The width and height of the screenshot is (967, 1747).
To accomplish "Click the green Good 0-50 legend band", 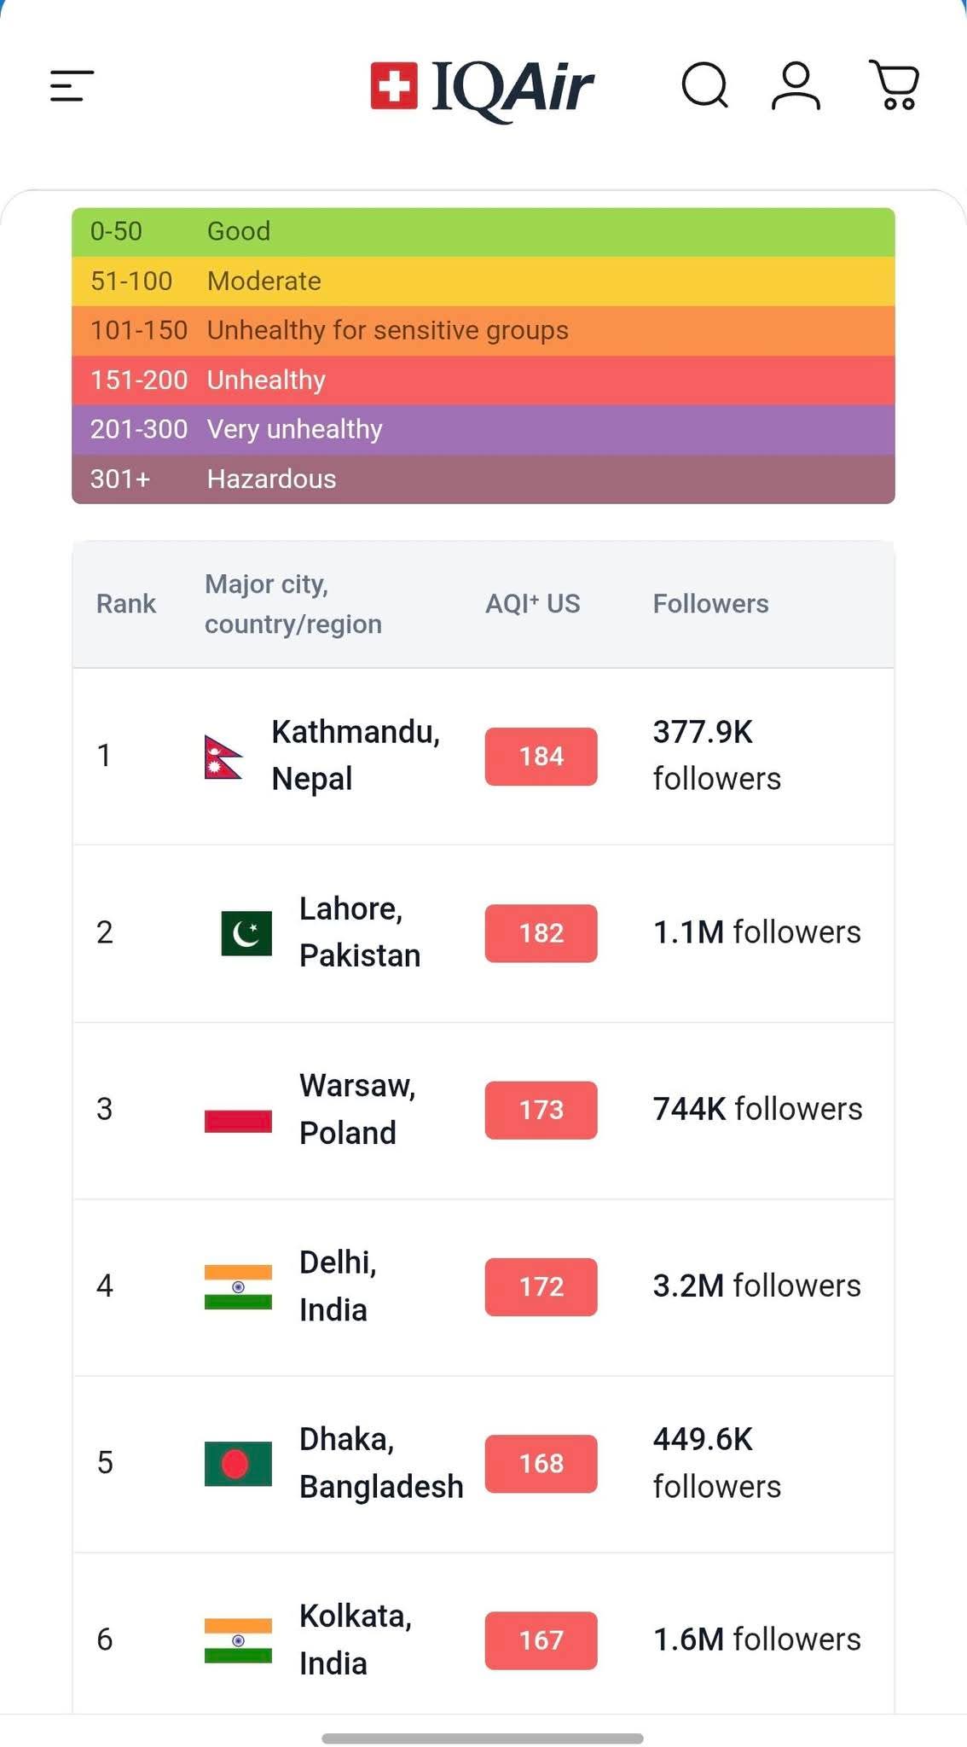I will pos(483,232).
